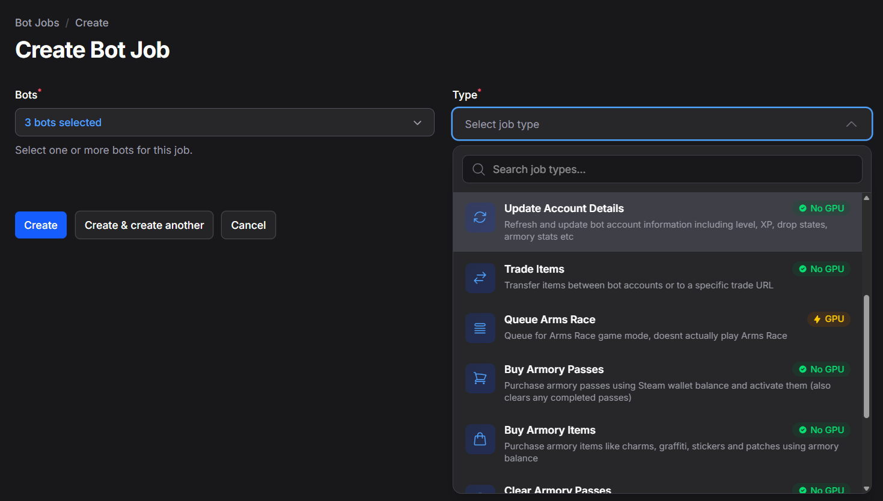
Task: Collapse the job type dropdown via its chevron
Action: 851,124
